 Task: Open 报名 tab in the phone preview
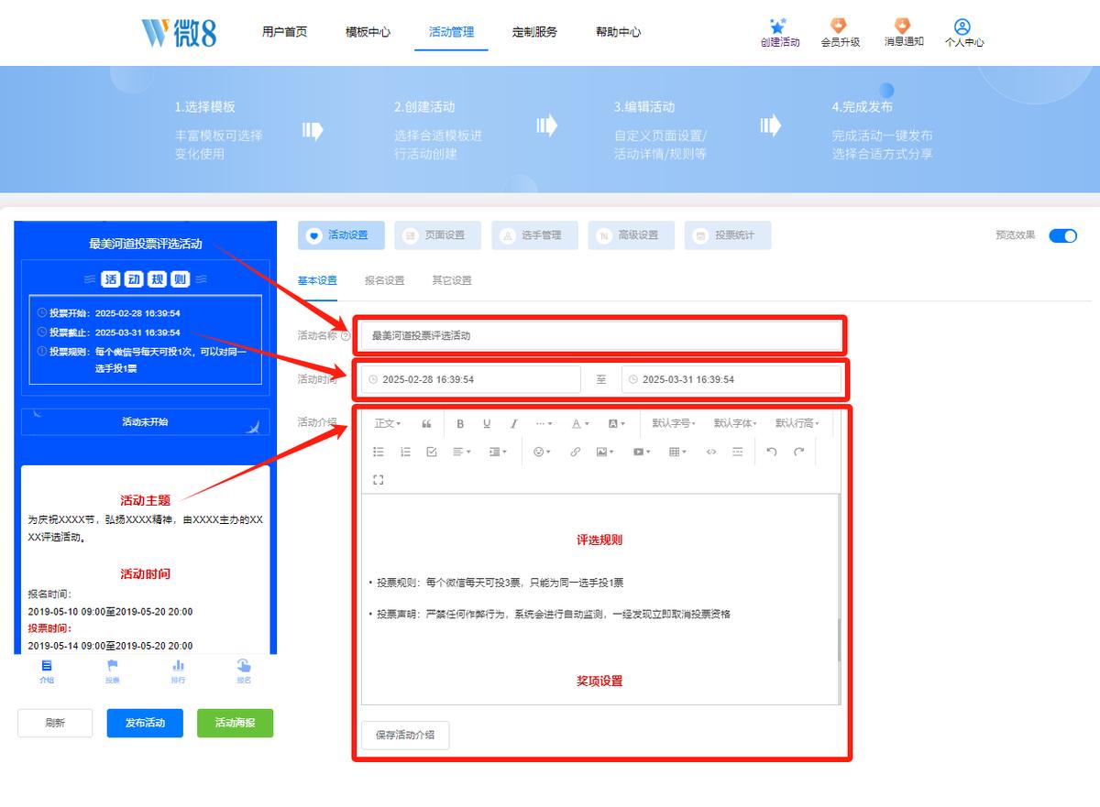(x=244, y=671)
